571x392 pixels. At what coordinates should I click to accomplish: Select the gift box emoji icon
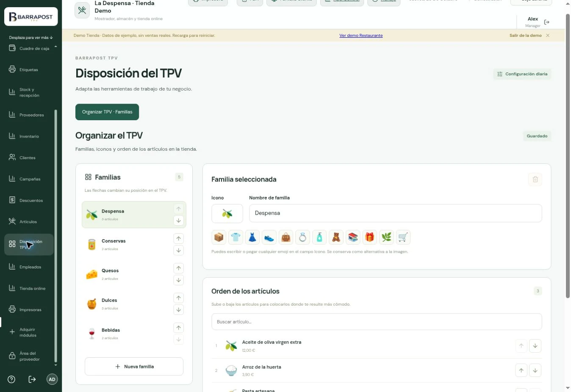[369, 237]
